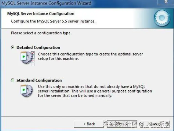This screenshot has width=174, height=131.
Task: Click the general purpose configuration description text
Action: tap(95, 91)
